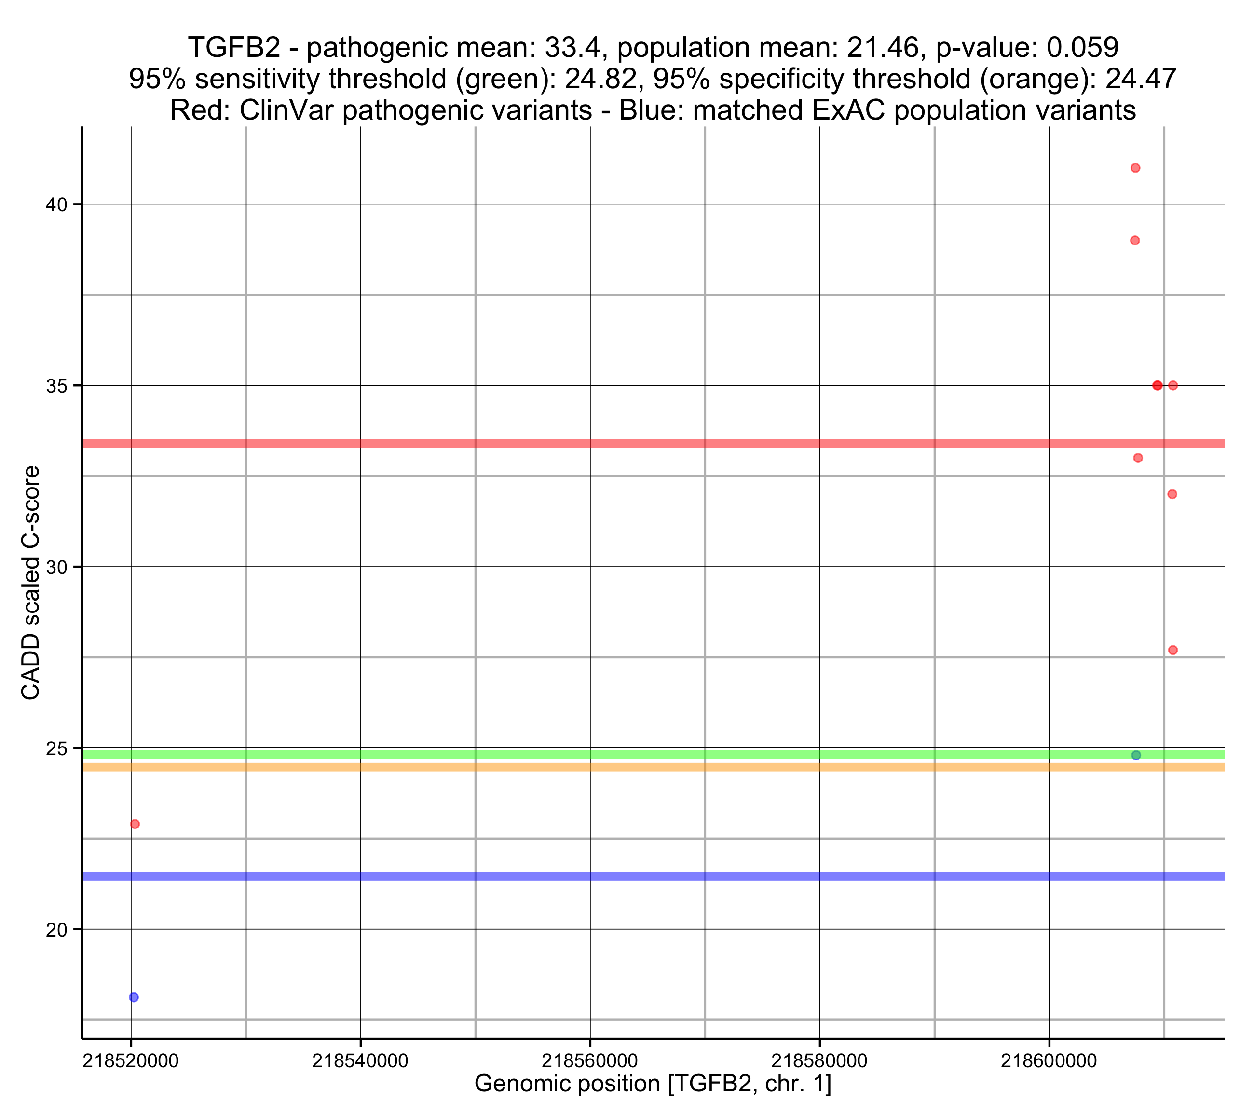Click the TGFB2 pathogenic mean title line
Image resolution: width=1254 pixels, height=1113 pixels.
click(x=653, y=47)
